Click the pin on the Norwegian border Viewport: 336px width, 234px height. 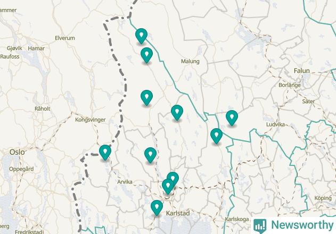[x=105, y=152]
